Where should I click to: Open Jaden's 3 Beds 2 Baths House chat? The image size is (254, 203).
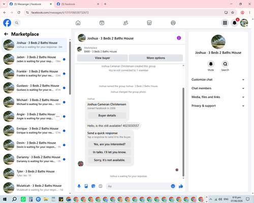point(35,59)
